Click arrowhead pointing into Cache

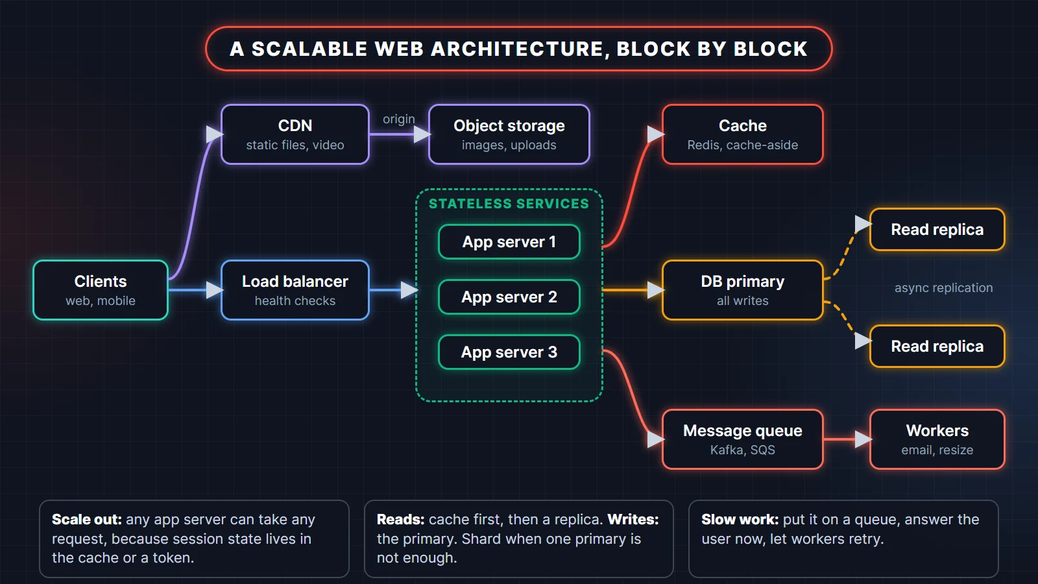pos(655,134)
